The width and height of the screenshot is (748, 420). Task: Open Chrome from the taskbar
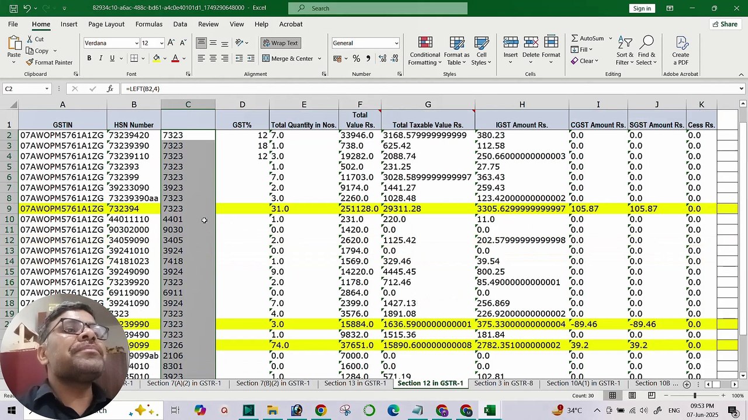click(320, 411)
